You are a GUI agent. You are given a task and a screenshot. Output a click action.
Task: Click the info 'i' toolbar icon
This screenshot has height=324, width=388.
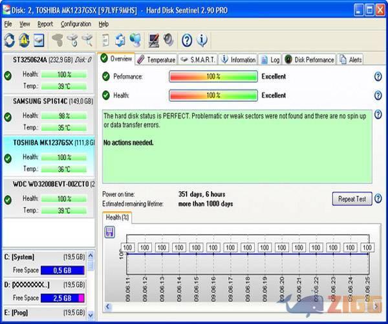[x=202, y=40]
